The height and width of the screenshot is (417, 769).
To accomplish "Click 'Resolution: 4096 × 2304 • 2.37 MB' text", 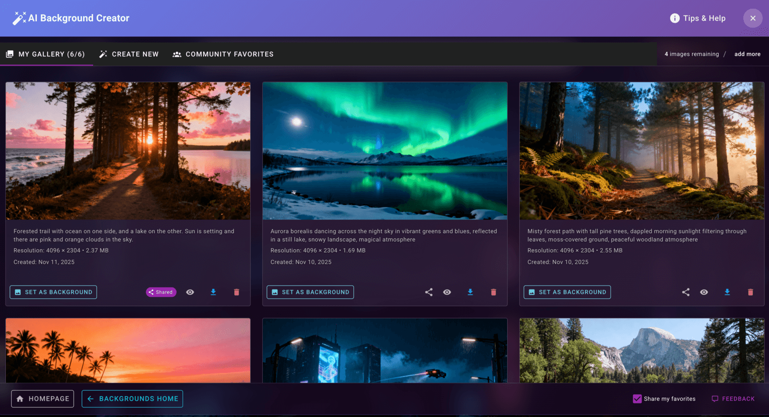I will [61, 251].
